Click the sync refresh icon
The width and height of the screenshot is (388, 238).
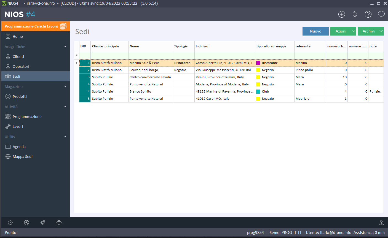click(x=355, y=14)
